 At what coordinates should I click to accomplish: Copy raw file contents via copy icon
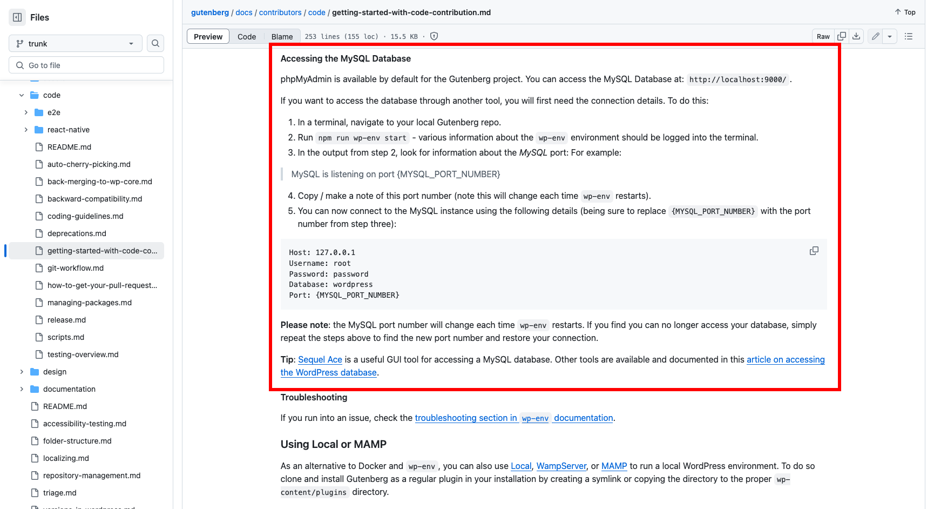841,36
